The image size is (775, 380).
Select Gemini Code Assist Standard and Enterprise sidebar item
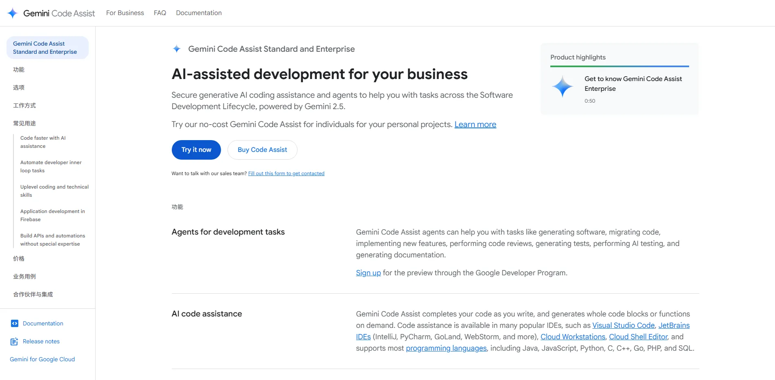pyautogui.click(x=48, y=48)
